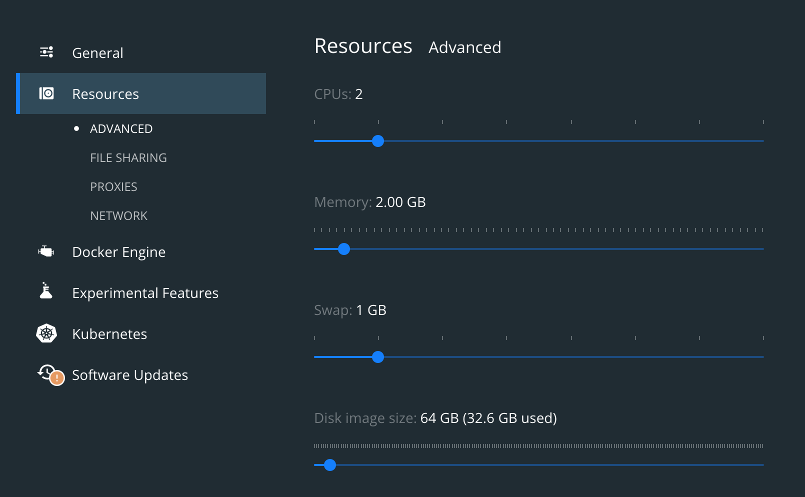Click the Kubernetes helm wheel icon
Viewport: 805px width, 497px height.
(46, 333)
